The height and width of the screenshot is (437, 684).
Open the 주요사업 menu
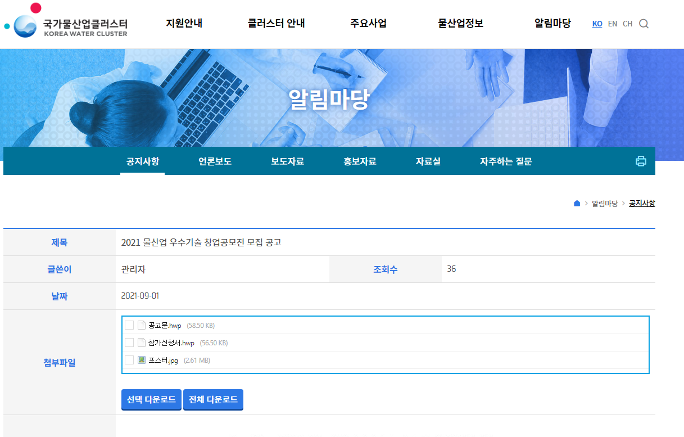click(x=368, y=24)
